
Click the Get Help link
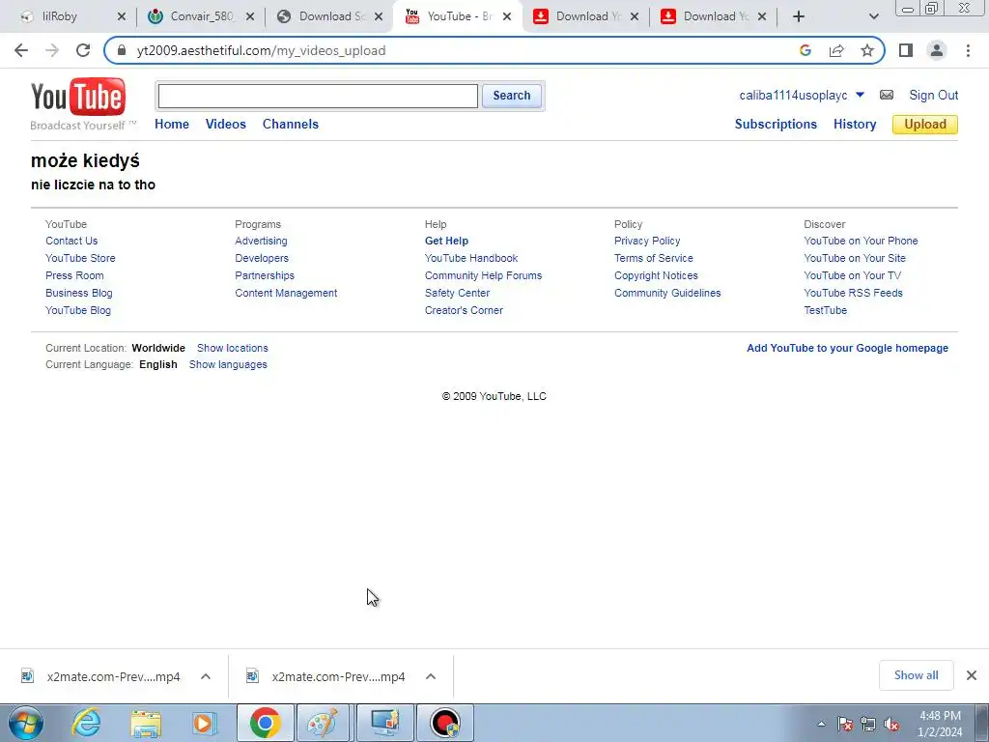pos(446,241)
